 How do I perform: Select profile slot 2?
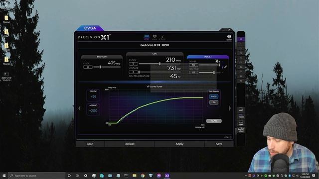coord(241,49)
